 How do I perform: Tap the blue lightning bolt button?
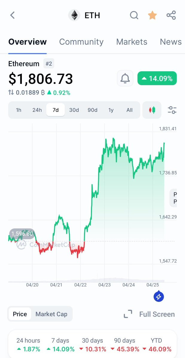(x=159, y=297)
